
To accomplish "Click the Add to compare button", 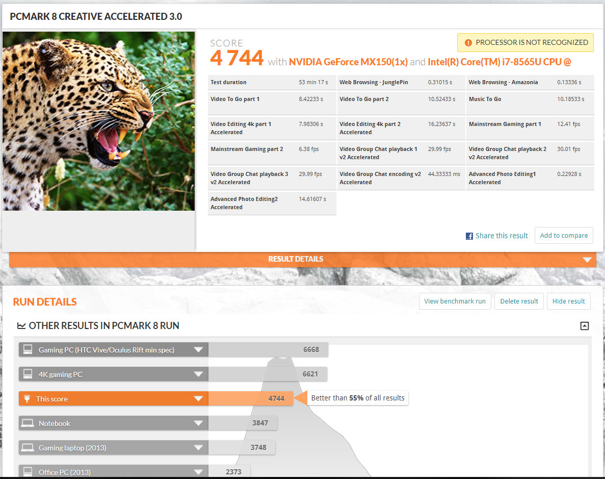I will pyautogui.click(x=564, y=235).
